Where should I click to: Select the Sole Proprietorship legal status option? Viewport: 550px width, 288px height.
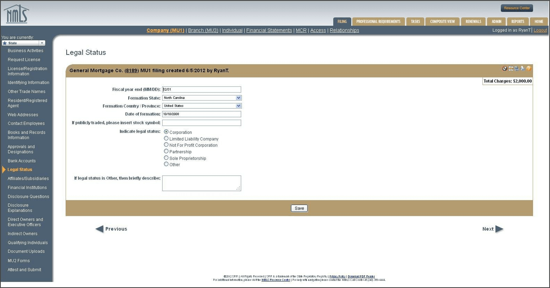click(x=166, y=158)
